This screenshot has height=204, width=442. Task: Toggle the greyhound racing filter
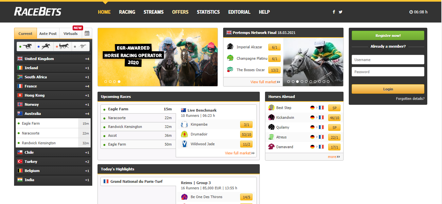80,47
